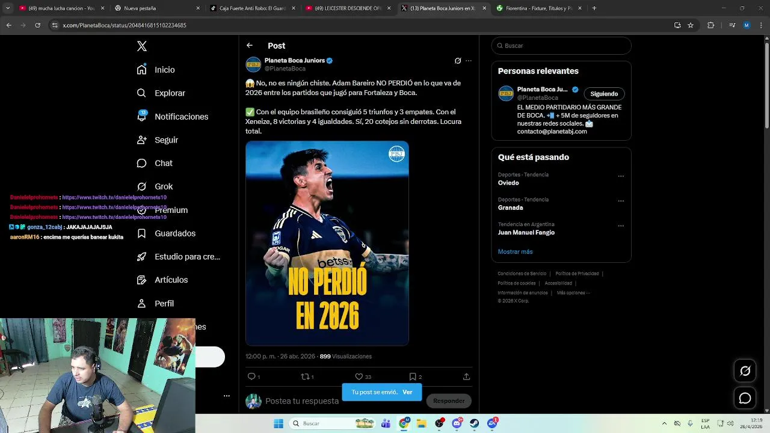Click the Buscar search box on X
The height and width of the screenshot is (433, 770).
tap(561, 46)
